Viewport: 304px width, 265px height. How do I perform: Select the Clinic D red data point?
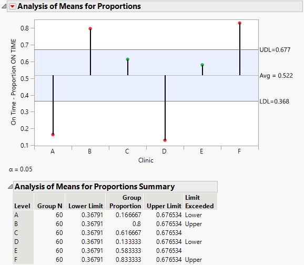tap(165, 140)
